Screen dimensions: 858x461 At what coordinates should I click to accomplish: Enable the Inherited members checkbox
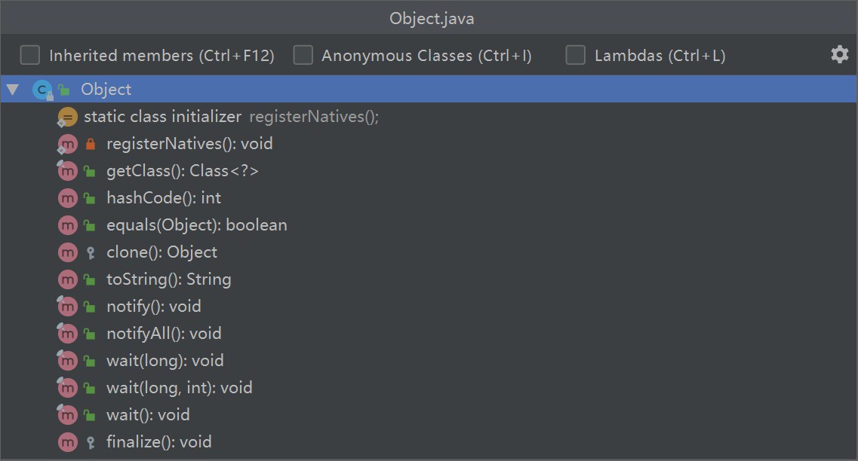pyautogui.click(x=30, y=55)
